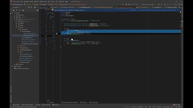Expand the References node

coord(14,15)
